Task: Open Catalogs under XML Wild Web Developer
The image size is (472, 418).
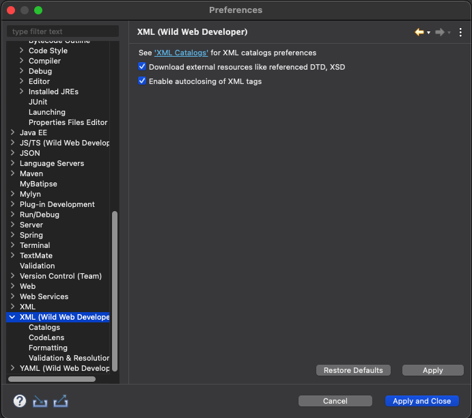Action: pos(44,327)
